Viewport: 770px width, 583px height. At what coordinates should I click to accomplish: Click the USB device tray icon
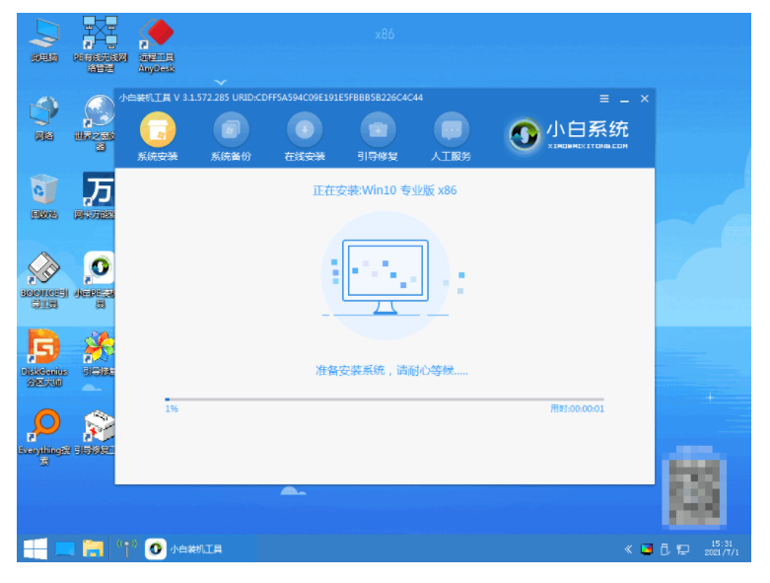[665, 549]
